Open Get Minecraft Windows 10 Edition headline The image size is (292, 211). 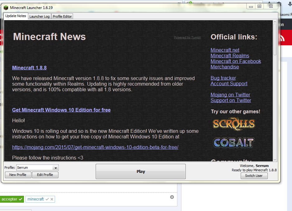61,110
